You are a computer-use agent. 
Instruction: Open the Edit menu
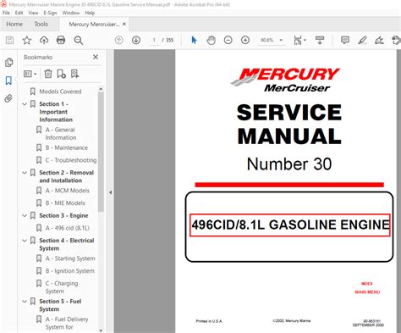pos(19,13)
